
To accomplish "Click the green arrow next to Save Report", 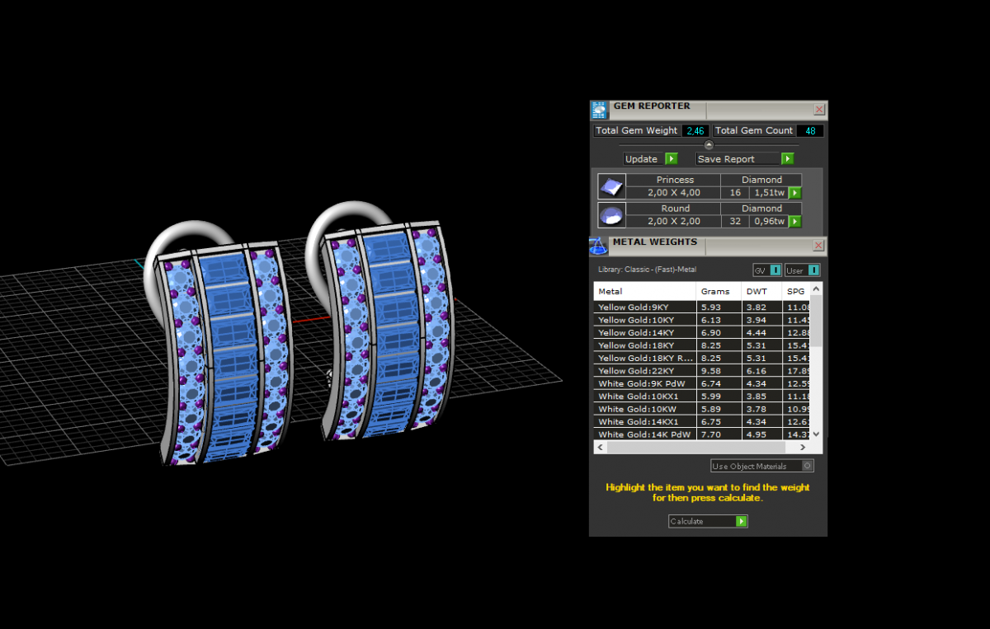I will 787,159.
